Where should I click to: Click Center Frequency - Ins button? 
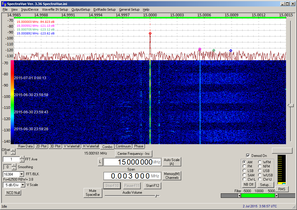point(134,154)
